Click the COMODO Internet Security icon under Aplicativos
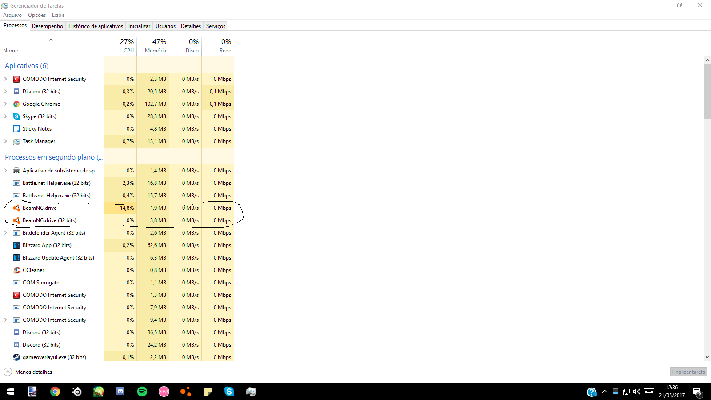This screenshot has width=711, height=400. pyautogui.click(x=16, y=79)
